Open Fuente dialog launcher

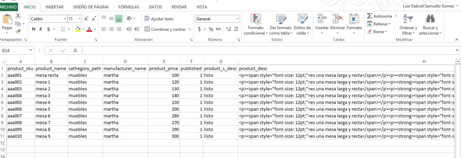pos(96,40)
